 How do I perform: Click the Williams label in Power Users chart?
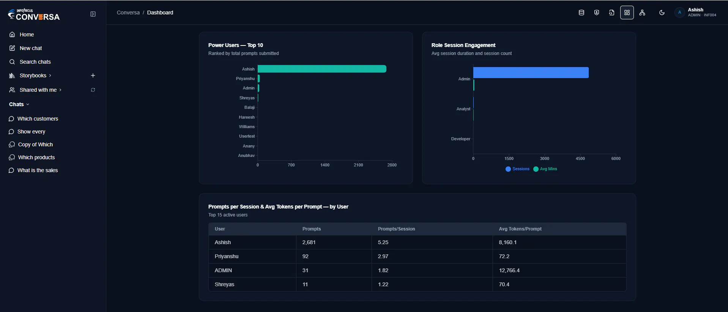point(247,127)
